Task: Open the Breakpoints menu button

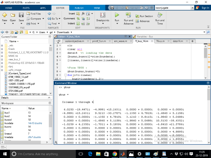Action: (103, 18)
